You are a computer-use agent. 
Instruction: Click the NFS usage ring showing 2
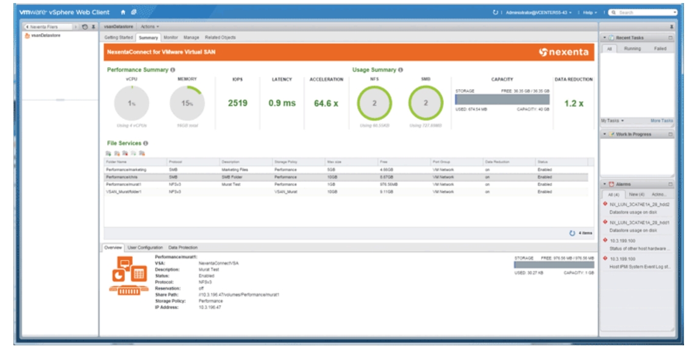click(374, 103)
